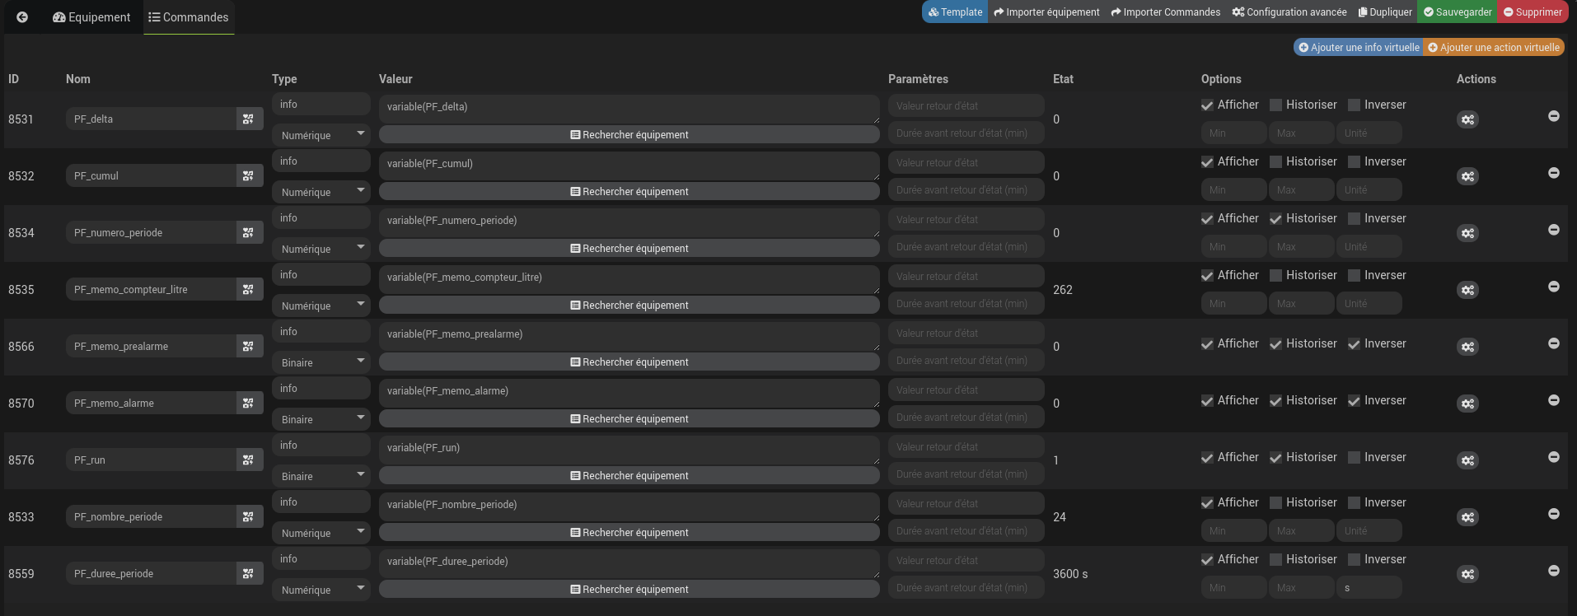Open icon picker for PF_nombre_periode name

click(248, 516)
